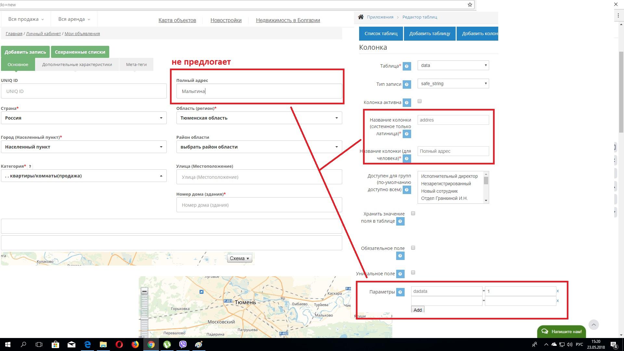This screenshot has height=351, width=624.
Task: Open the Windows Start menu
Action: pos(8,344)
